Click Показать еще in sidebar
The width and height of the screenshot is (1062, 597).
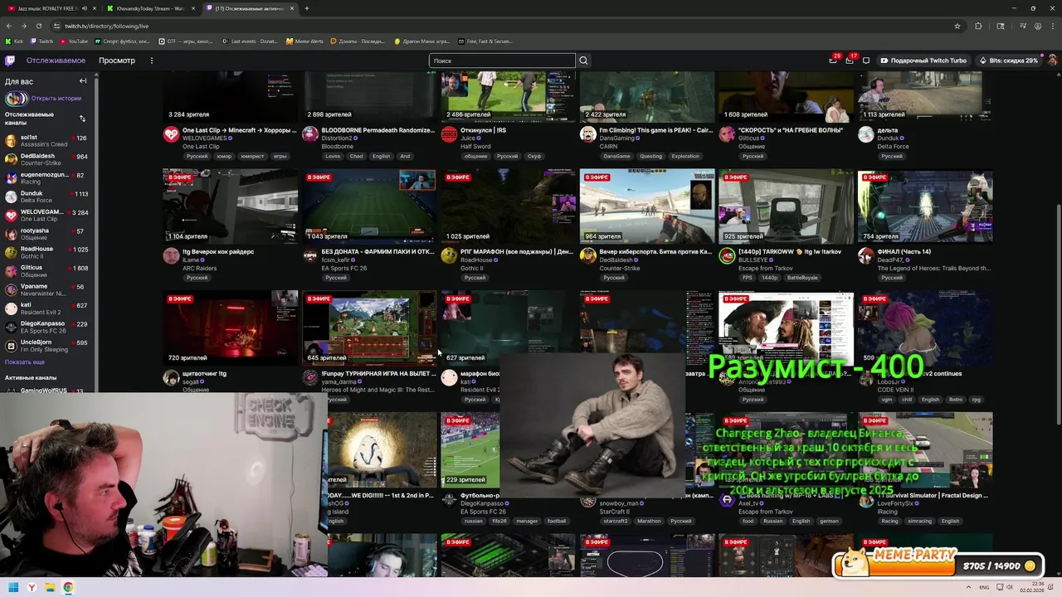25,362
